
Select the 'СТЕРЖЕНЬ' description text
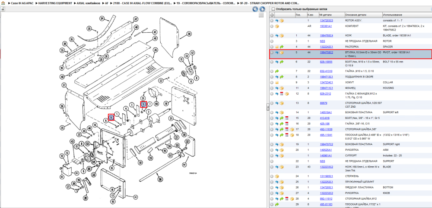click(352, 176)
